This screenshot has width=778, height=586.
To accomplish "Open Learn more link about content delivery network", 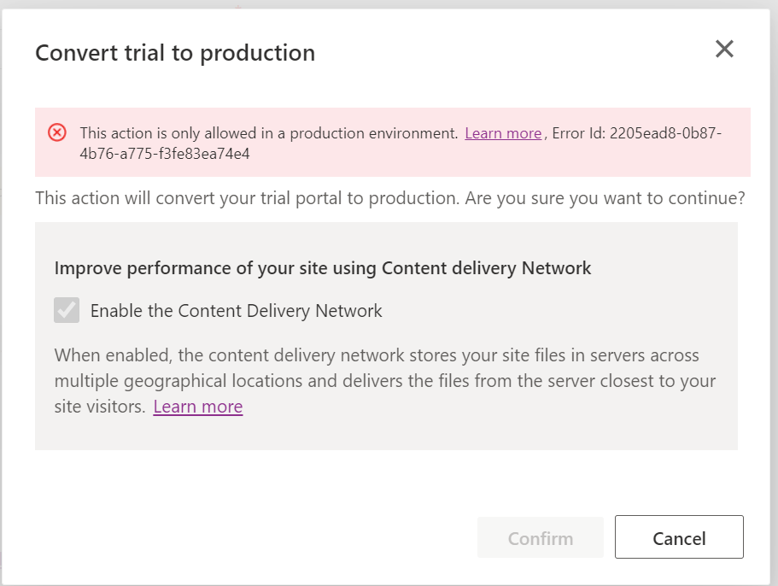I will 198,407.
